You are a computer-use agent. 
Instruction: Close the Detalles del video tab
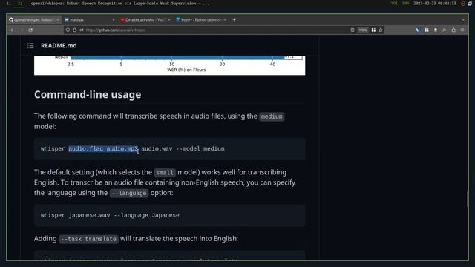coord(169,20)
